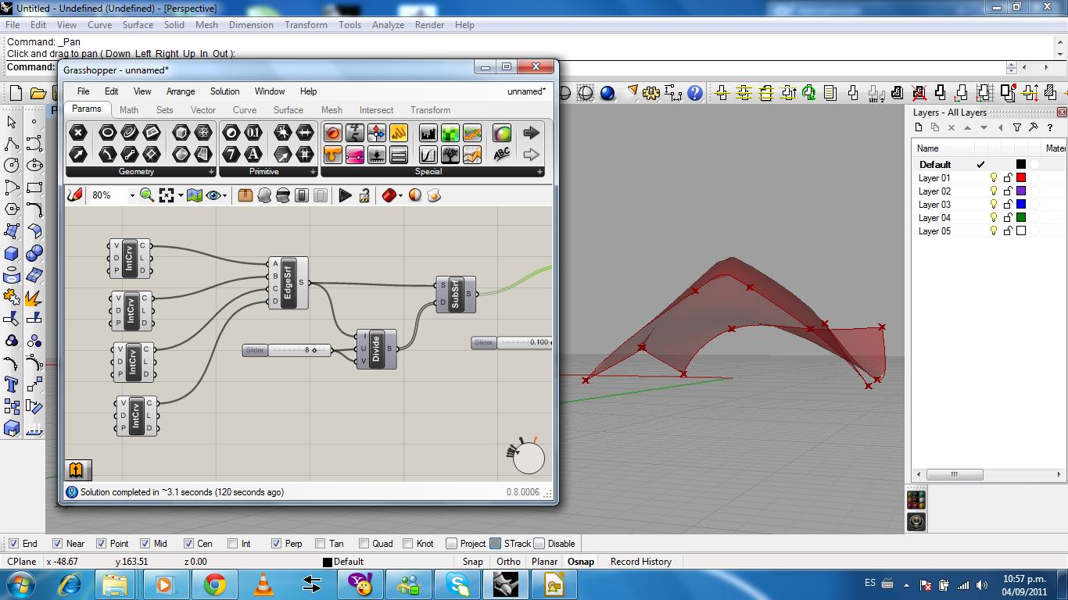
Task: Lock Layer 01 using its padlock icon
Action: (1009, 177)
